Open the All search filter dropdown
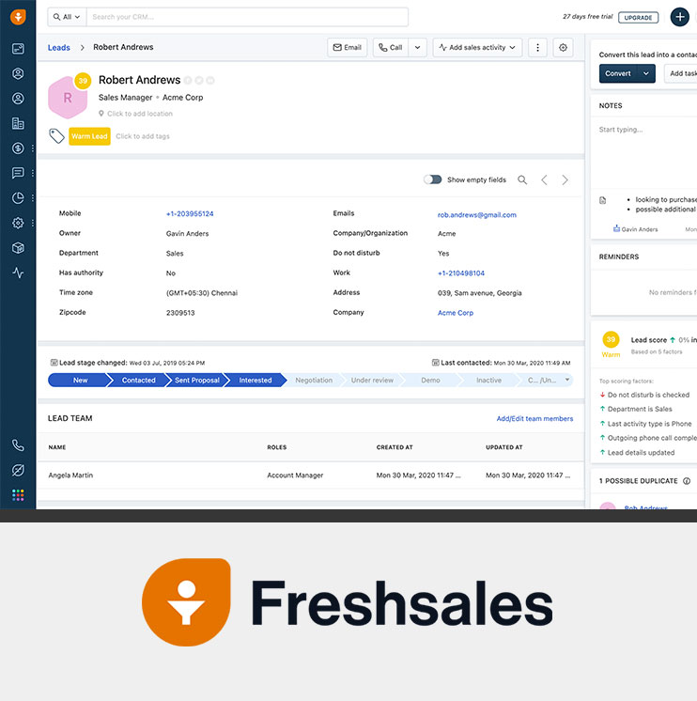The image size is (697, 701). click(67, 17)
